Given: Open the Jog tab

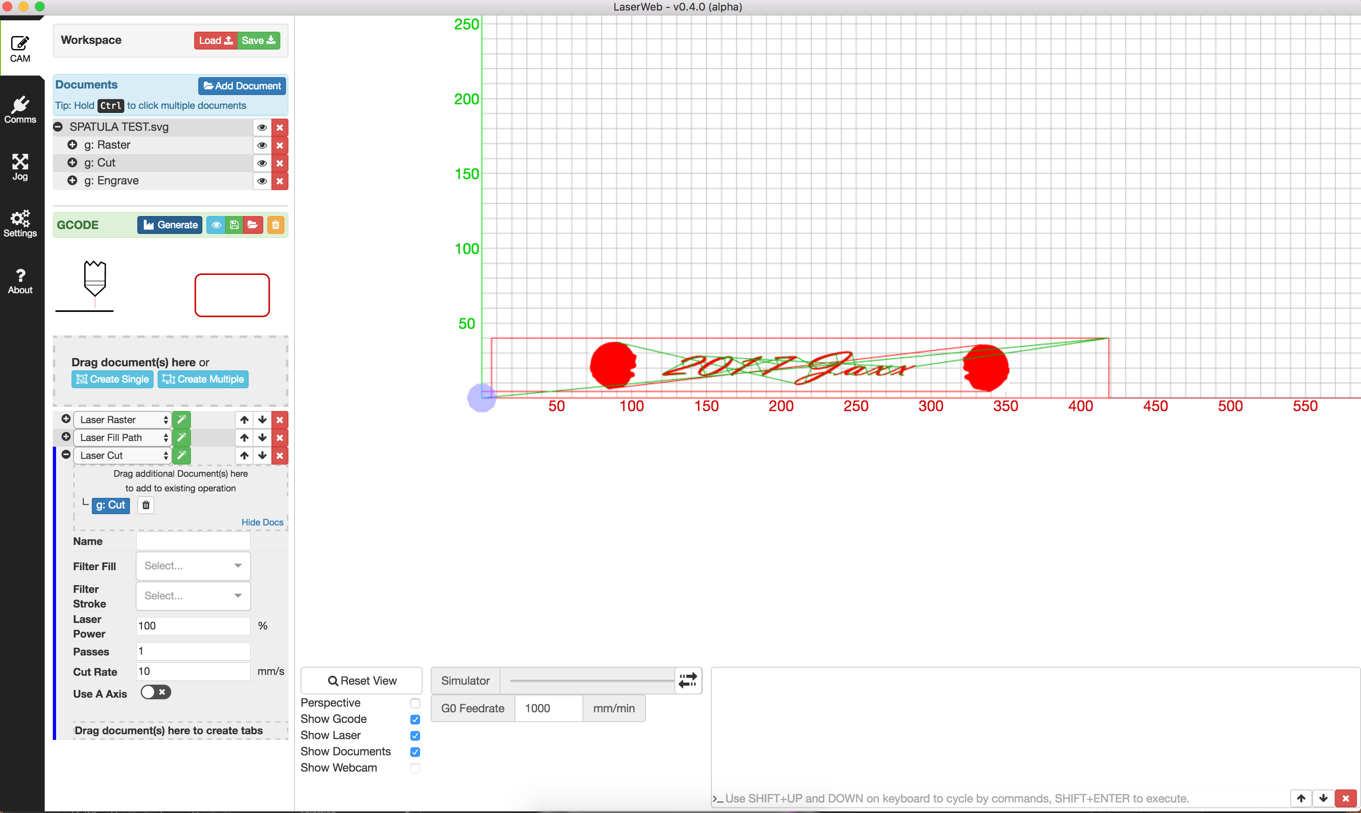Looking at the screenshot, I should coord(20,166).
